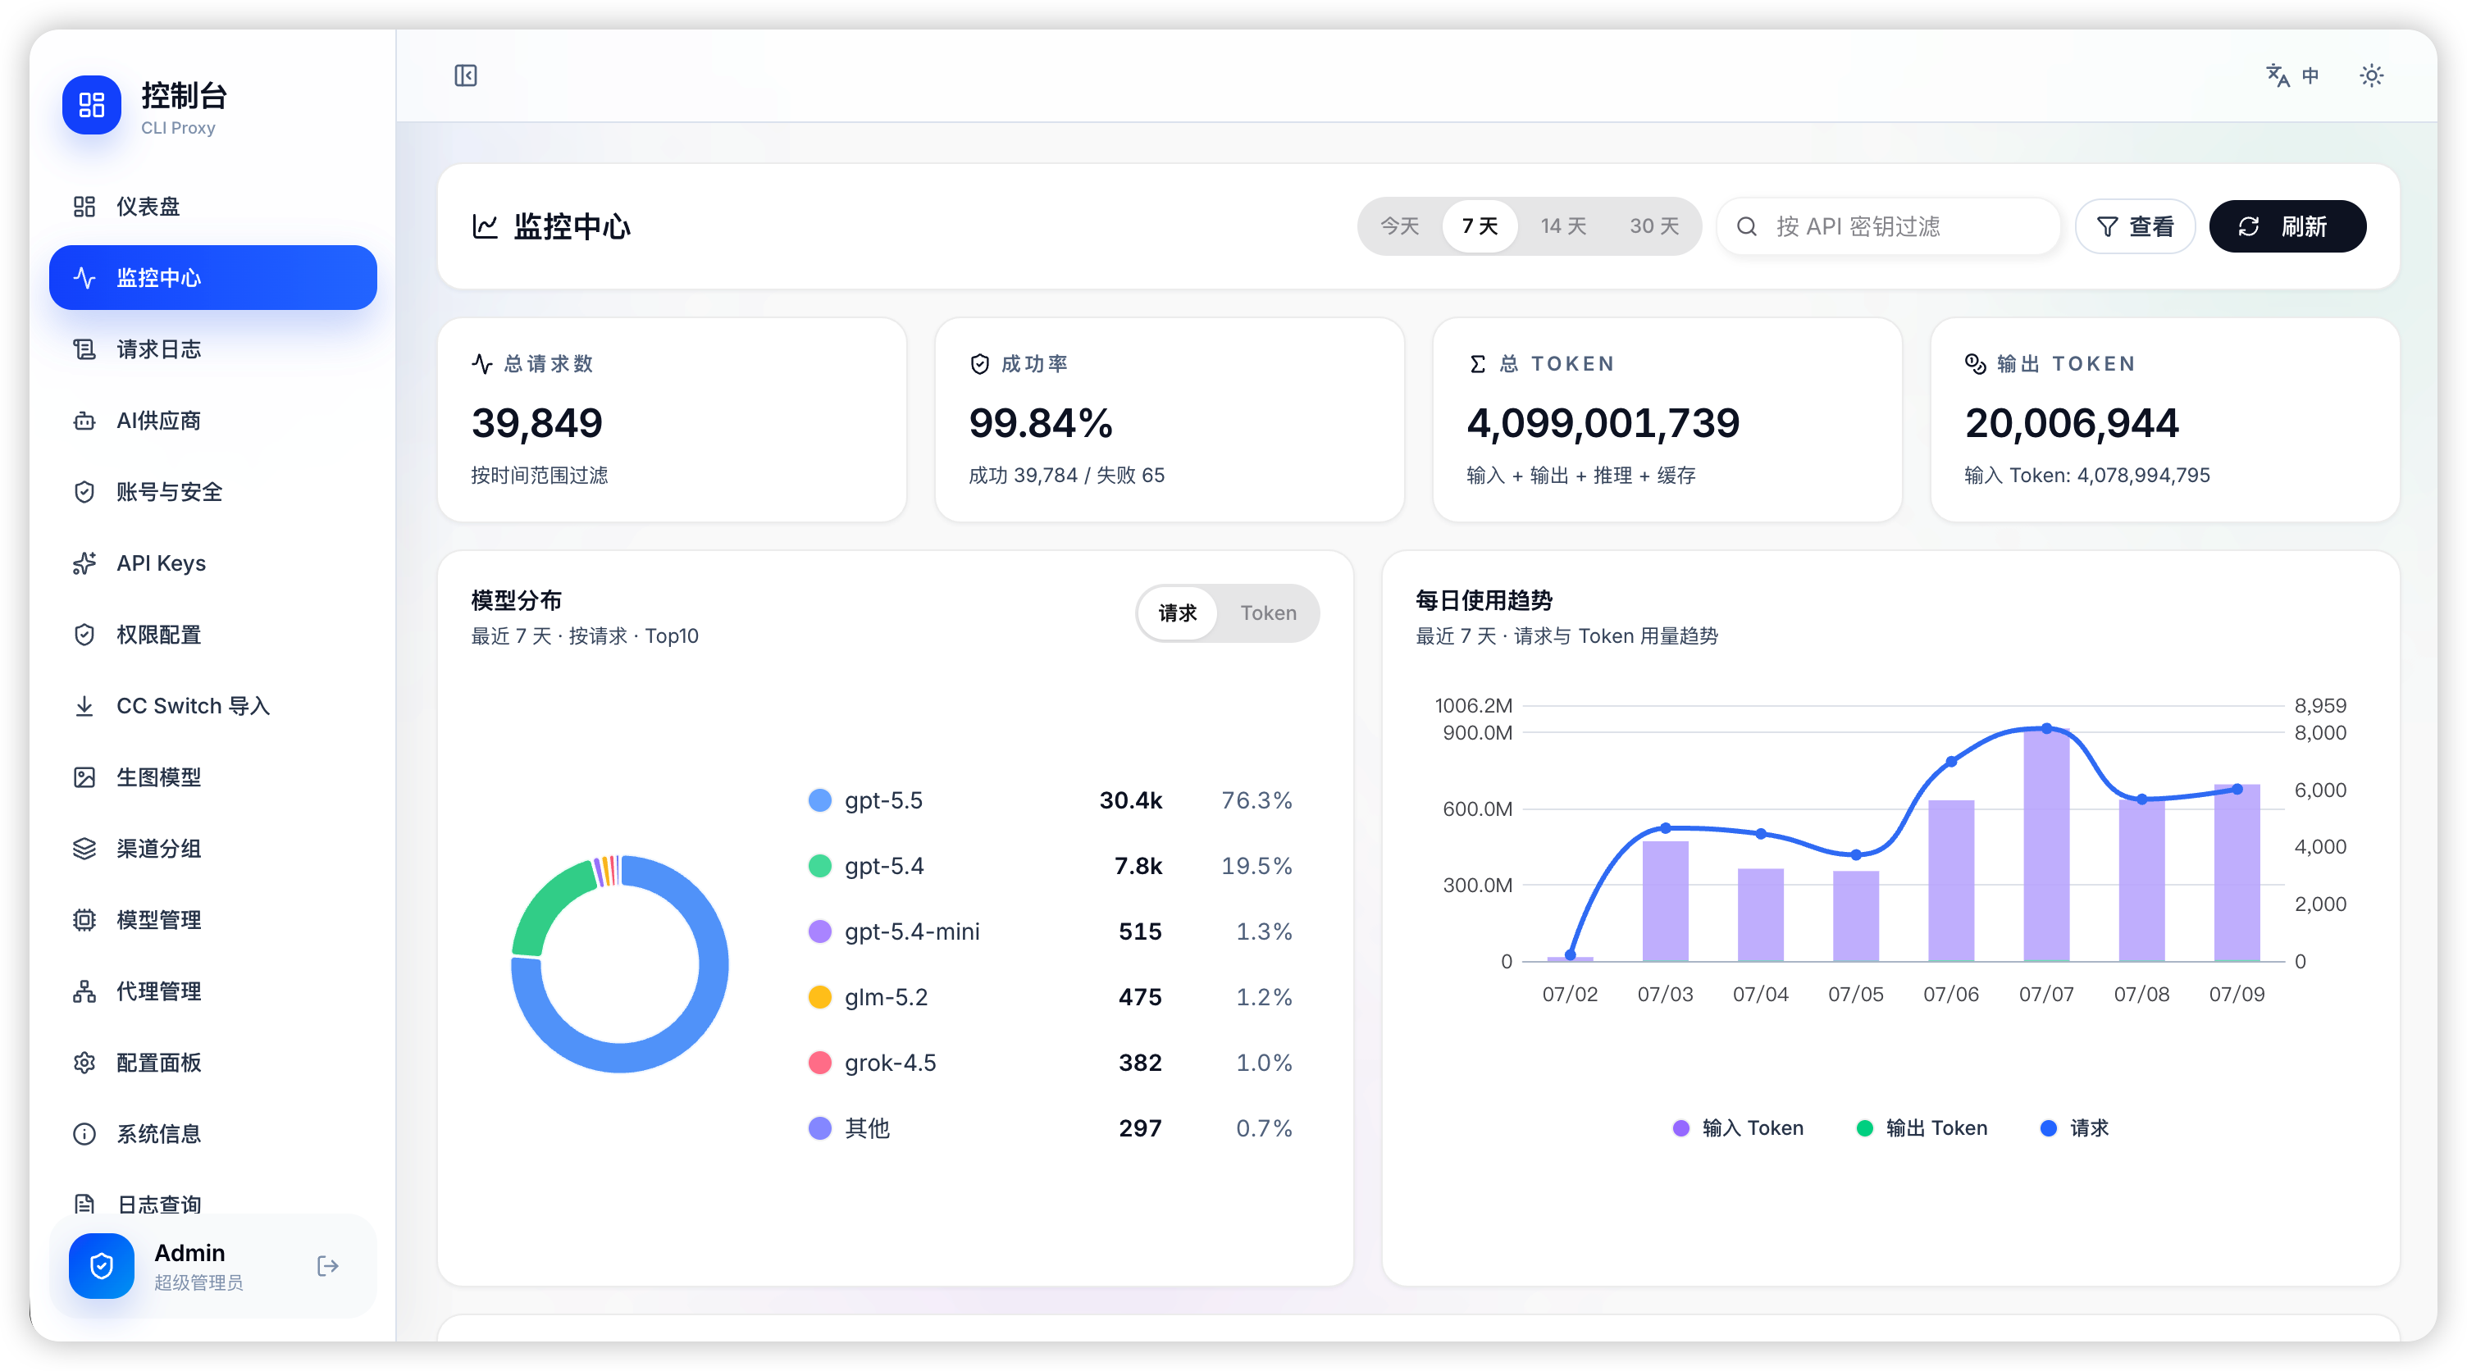
Task: Click the 监控中心 page title chart icon
Action: coord(486,227)
